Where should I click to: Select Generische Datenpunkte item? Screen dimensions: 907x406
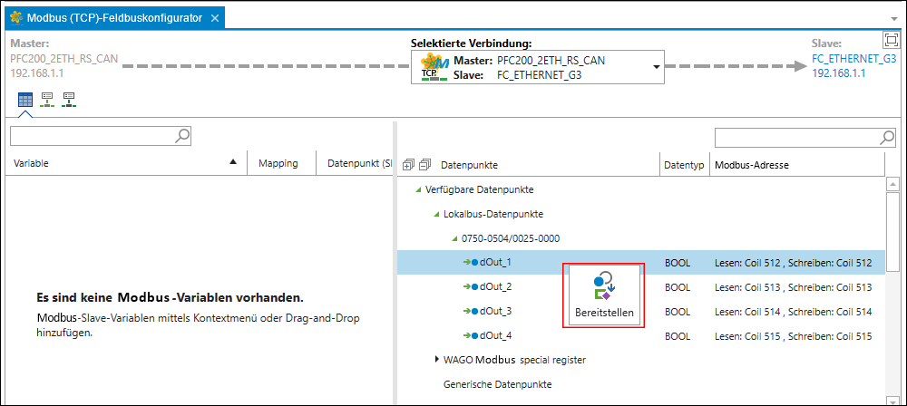tap(497, 384)
